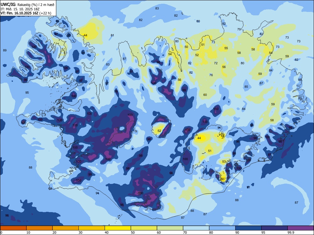Click the map value '85'
Screen dimensions: 314x235
point(246,87)
